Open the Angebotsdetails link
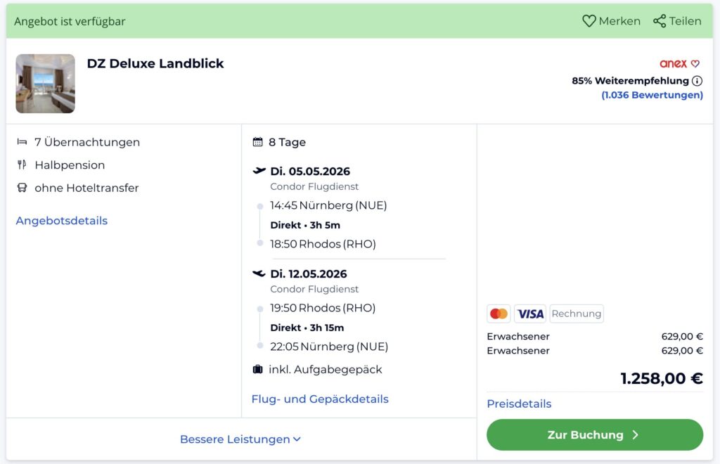This screenshot has width=720, height=464. tap(62, 221)
